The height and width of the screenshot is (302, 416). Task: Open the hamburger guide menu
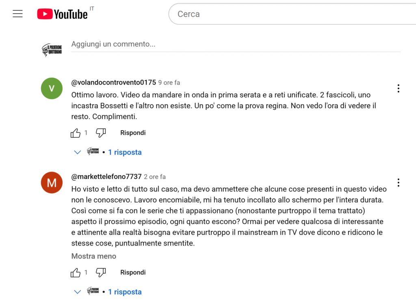click(18, 14)
